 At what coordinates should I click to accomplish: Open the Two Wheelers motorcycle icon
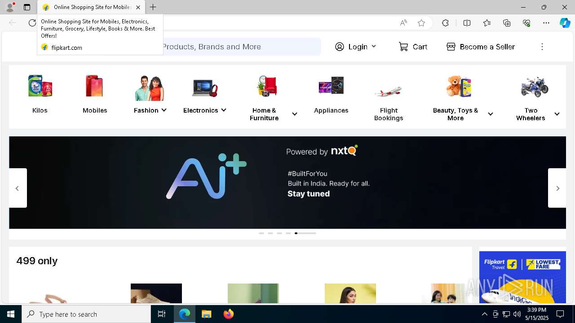click(534, 87)
